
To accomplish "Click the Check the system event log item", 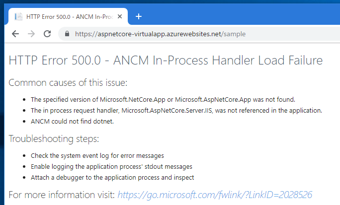I will pos(97,156).
